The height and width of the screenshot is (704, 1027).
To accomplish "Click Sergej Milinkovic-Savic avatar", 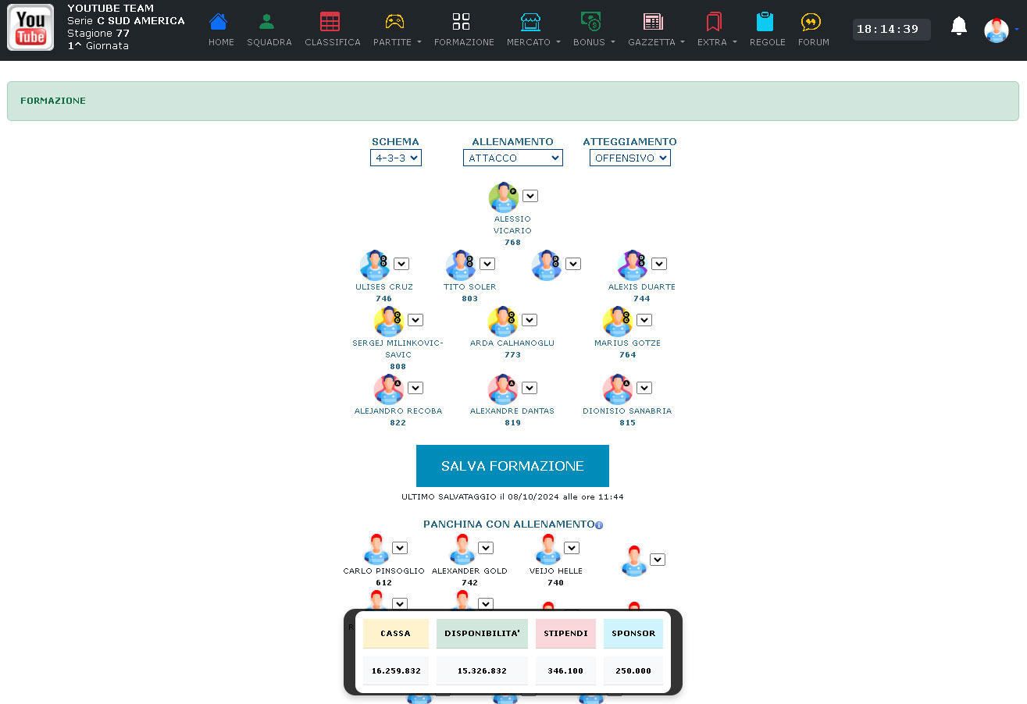I will coord(389,322).
